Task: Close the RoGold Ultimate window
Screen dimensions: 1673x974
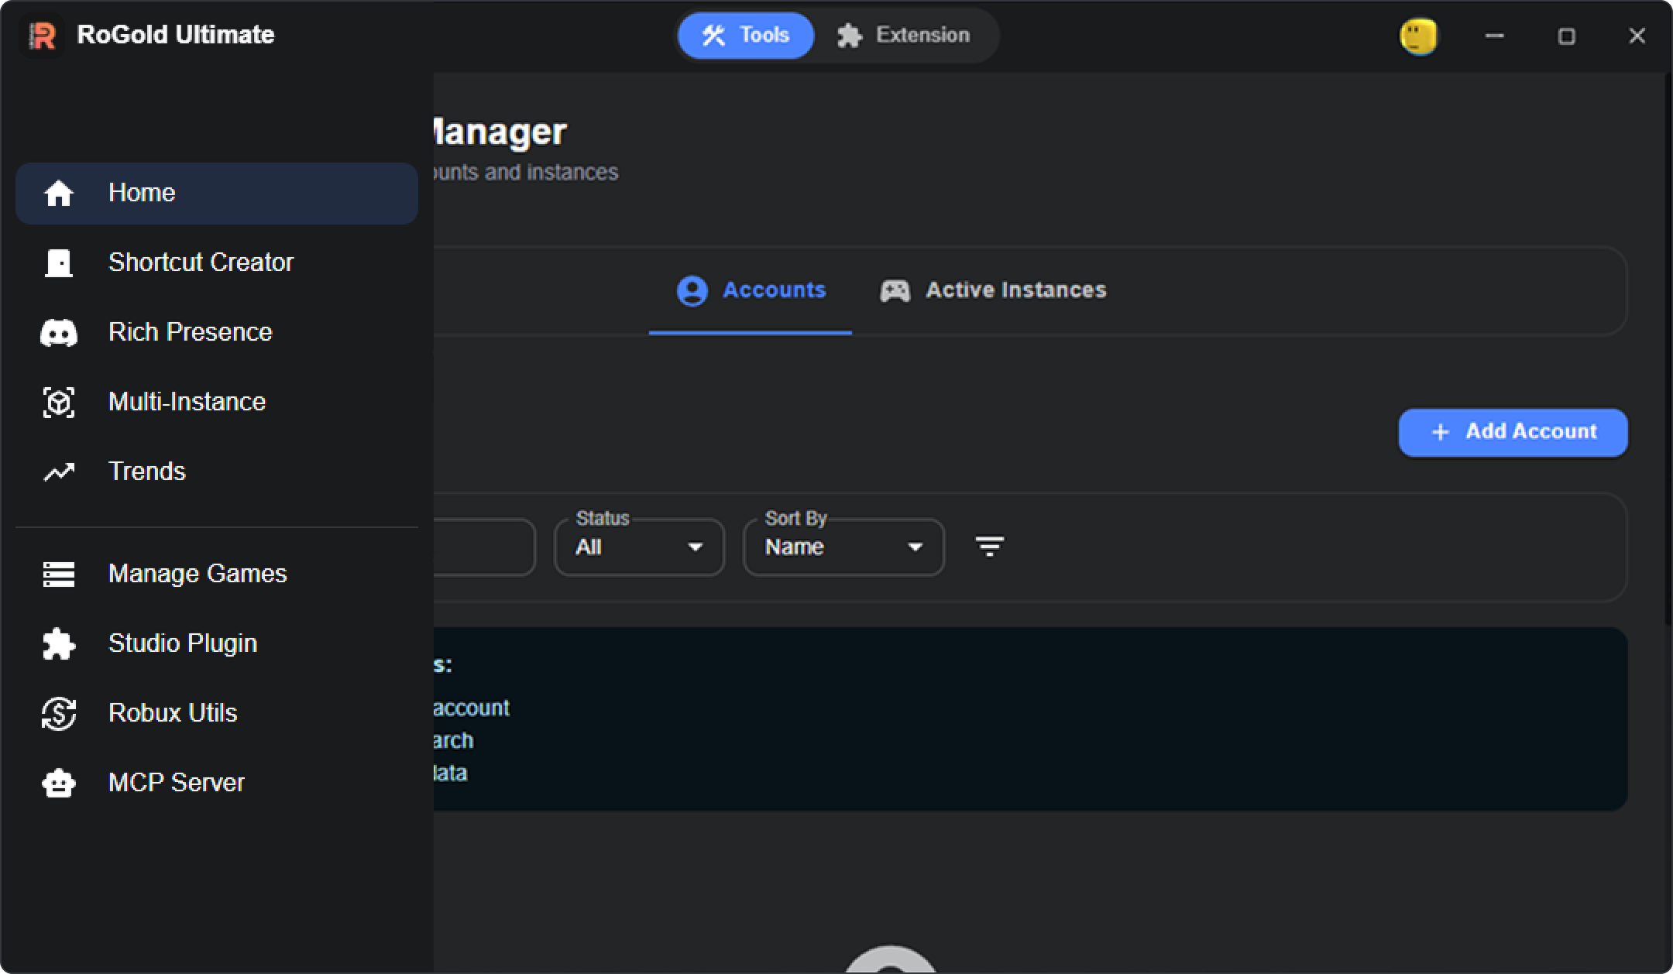Action: 1637,36
